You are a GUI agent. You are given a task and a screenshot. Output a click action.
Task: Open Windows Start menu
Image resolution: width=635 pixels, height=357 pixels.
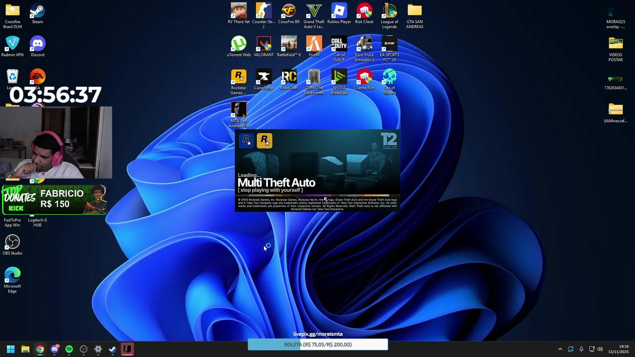[x=10, y=349]
